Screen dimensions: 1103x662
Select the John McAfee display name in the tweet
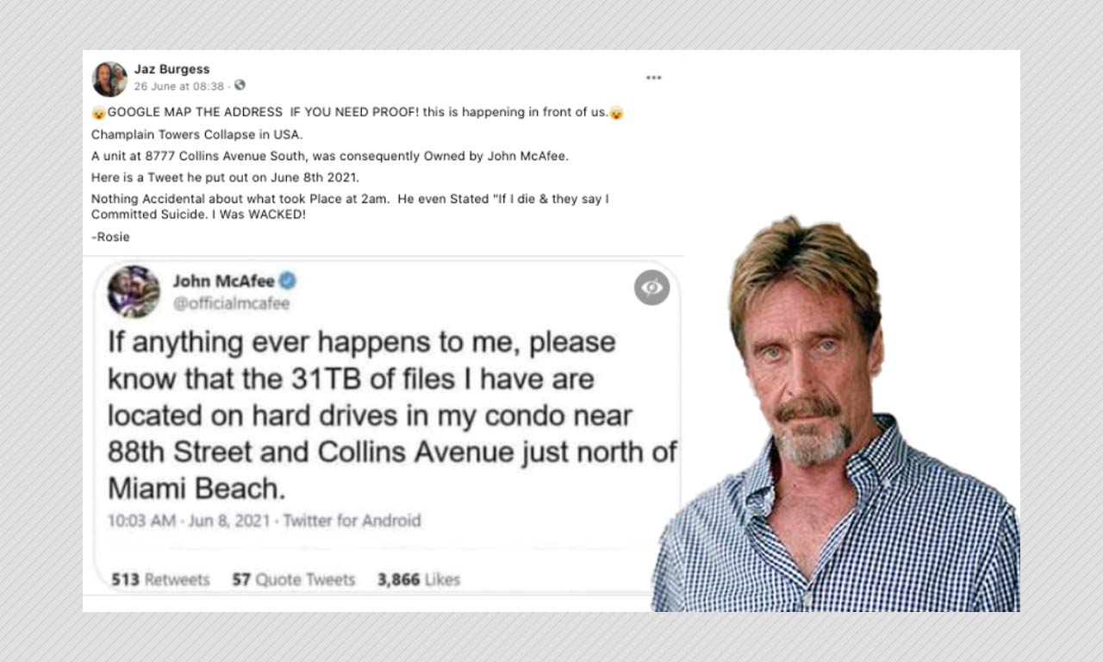[224, 281]
